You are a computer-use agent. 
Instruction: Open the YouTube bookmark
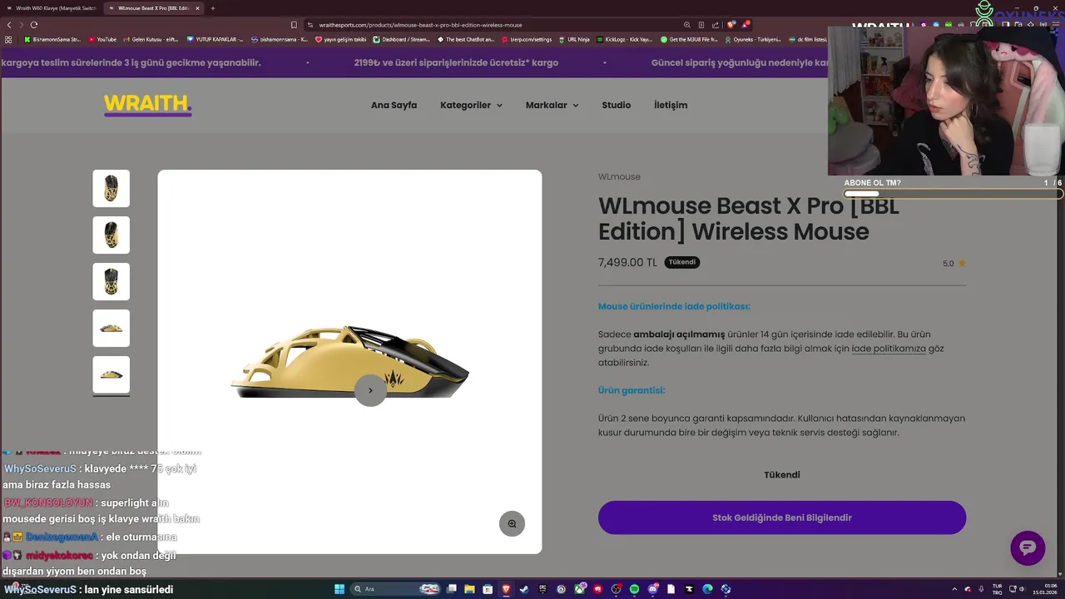[x=102, y=39]
